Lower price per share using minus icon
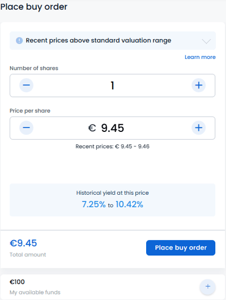The width and height of the screenshot is (226, 300). click(27, 127)
